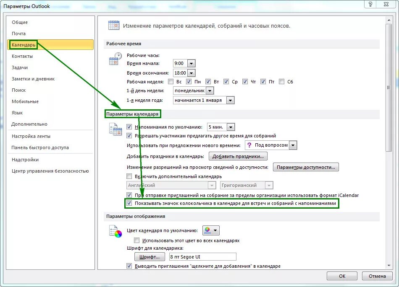The height and width of the screenshot is (287, 399).
Task: Click the vertical scrollbar thumb
Action: (x=388, y=88)
